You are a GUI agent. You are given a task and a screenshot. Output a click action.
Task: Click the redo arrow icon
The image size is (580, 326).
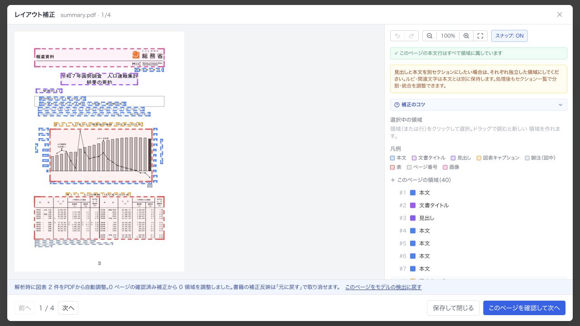(x=411, y=36)
